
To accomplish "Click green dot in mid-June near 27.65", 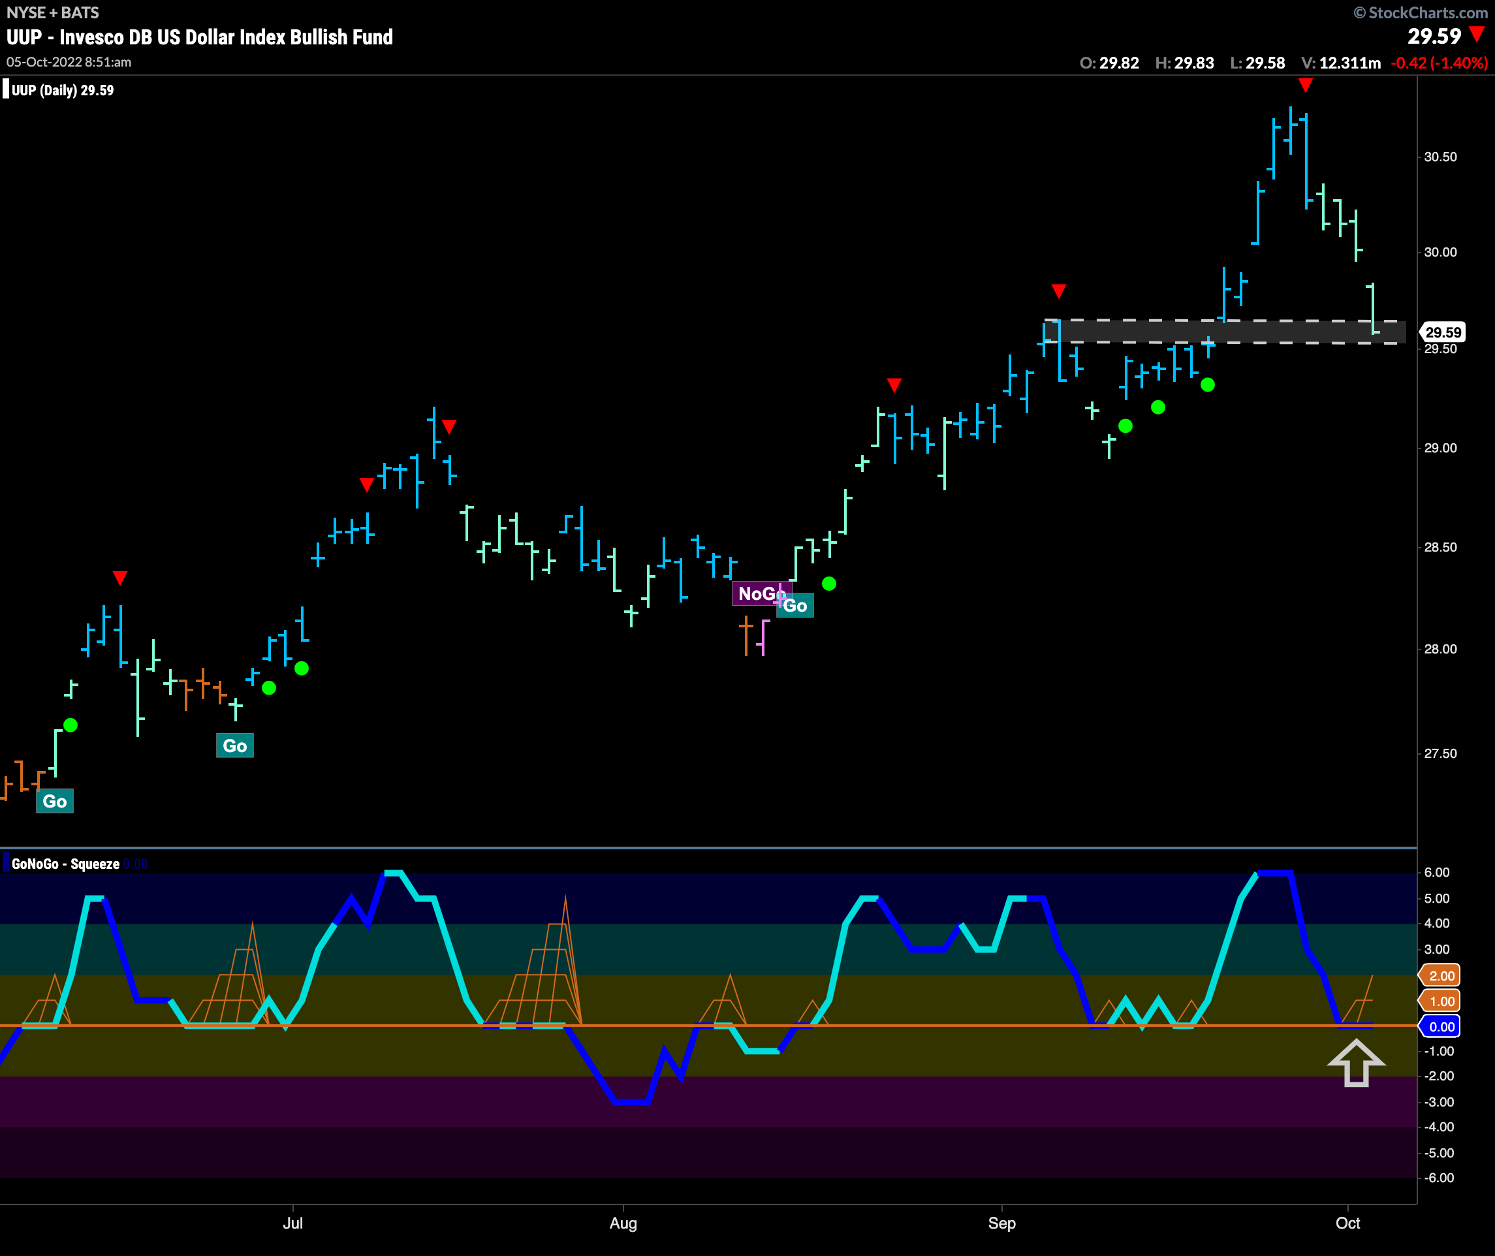I will pyautogui.click(x=71, y=725).
